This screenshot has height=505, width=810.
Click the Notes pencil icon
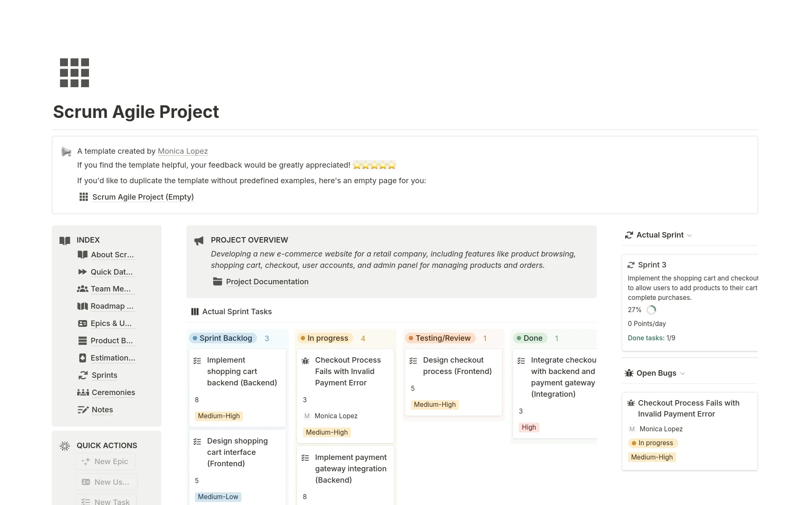pyautogui.click(x=83, y=409)
